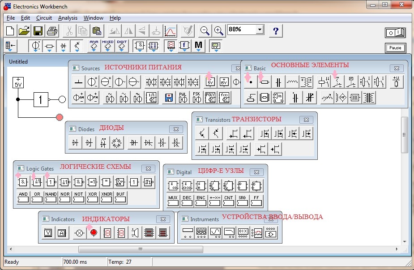Screen dimensions: 414x270
Task: Choose the RS flip-flop in Digital palette
Action: point(201,186)
